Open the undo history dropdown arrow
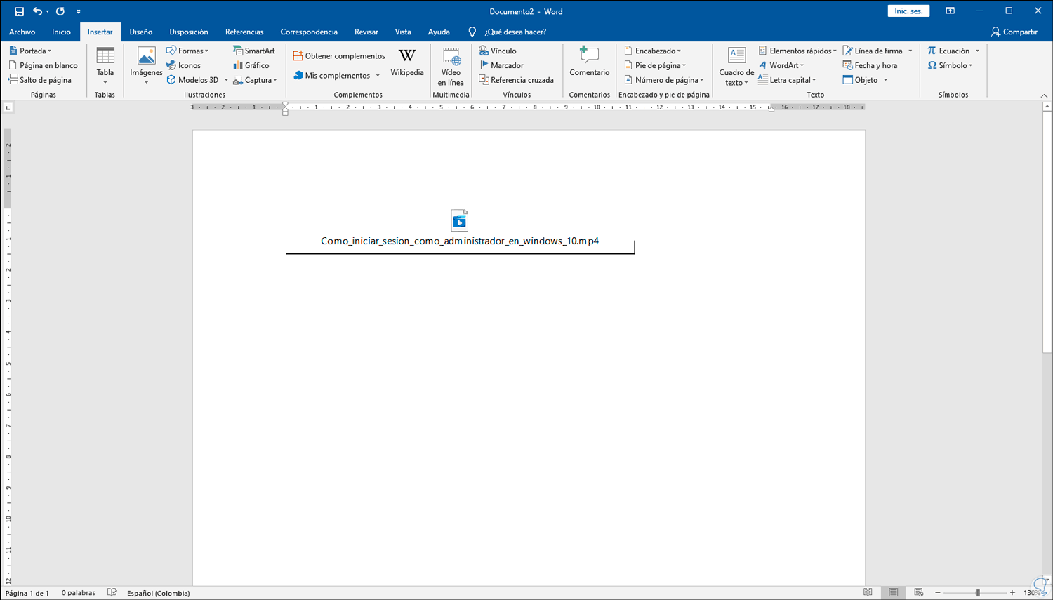This screenshot has width=1053, height=600. tap(48, 11)
